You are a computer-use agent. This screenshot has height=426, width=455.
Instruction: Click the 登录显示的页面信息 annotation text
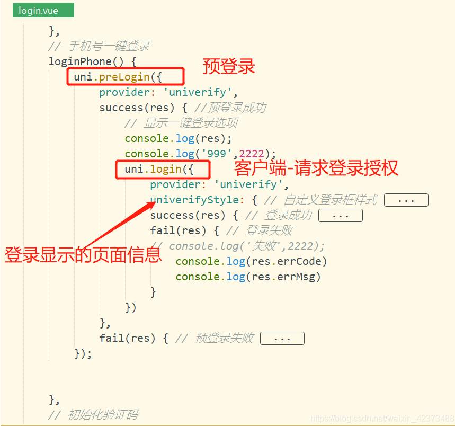pos(83,255)
